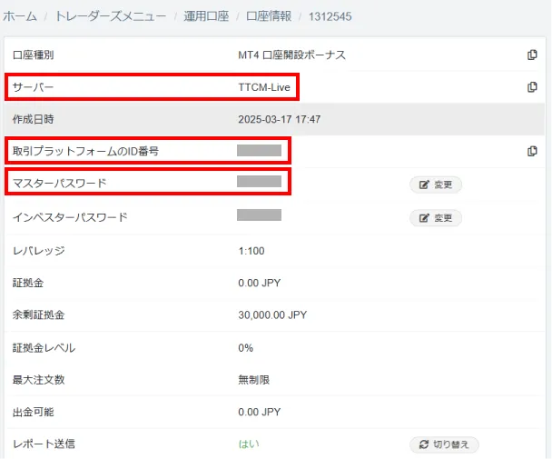Select the MT4 口座開設ボーナス value
This screenshot has width=552, height=459.
tap(291, 55)
